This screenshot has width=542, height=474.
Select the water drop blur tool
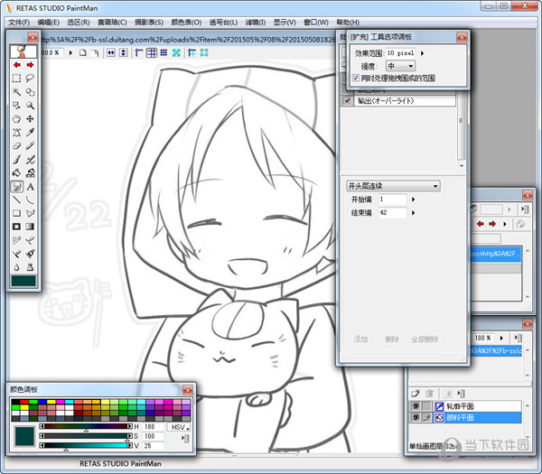[16, 267]
